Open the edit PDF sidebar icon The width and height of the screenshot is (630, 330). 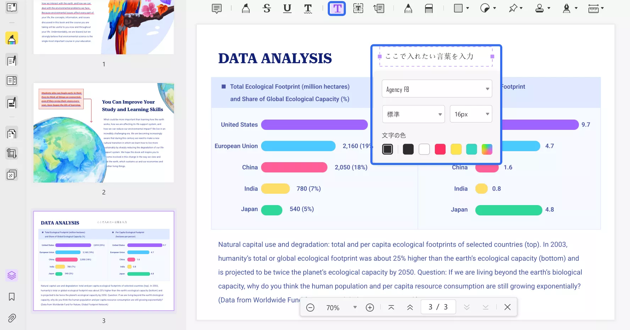12,61
